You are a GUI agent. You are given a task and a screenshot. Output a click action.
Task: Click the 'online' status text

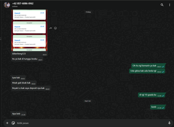(15, 7)
